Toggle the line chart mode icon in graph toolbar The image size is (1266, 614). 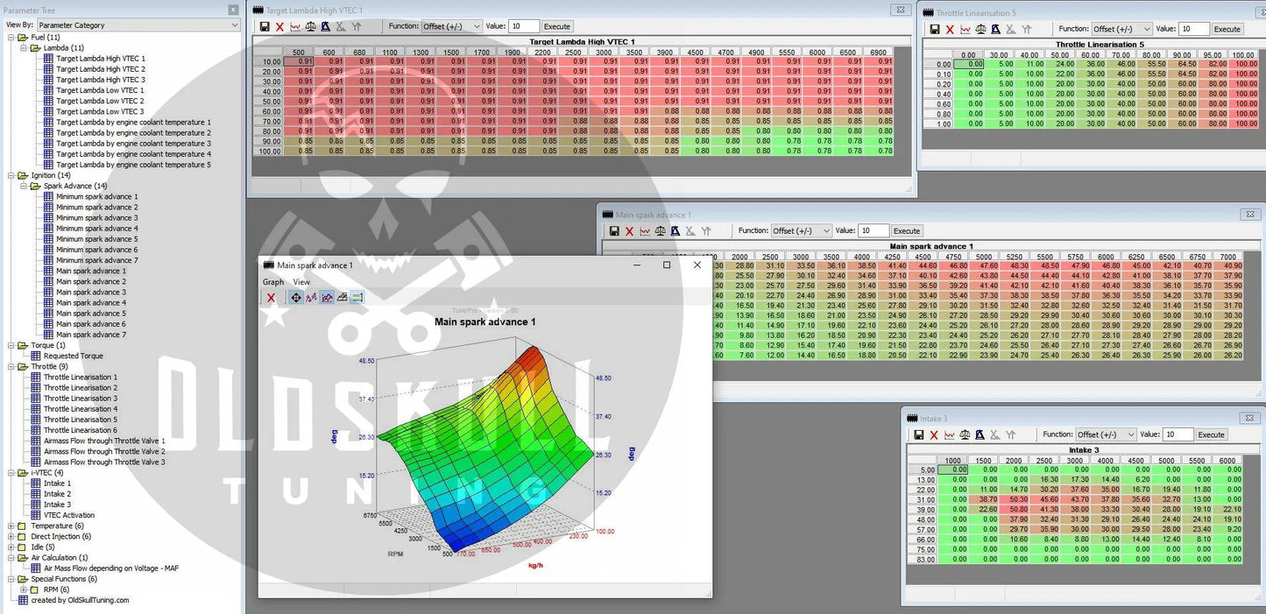tap(327, 298)
